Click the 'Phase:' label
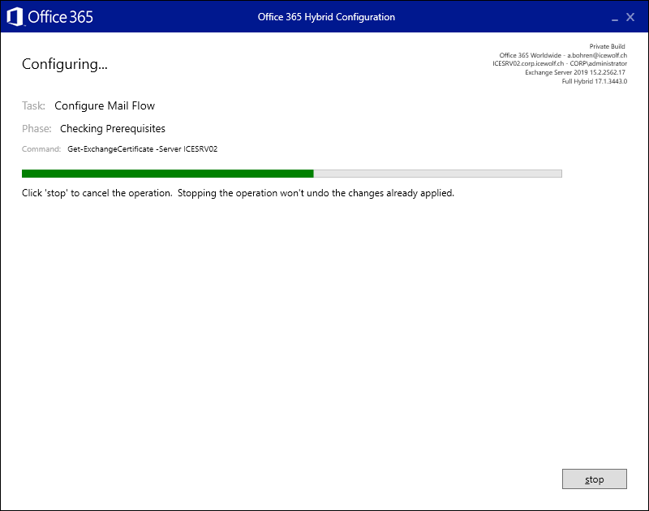 tap(37, 129)
